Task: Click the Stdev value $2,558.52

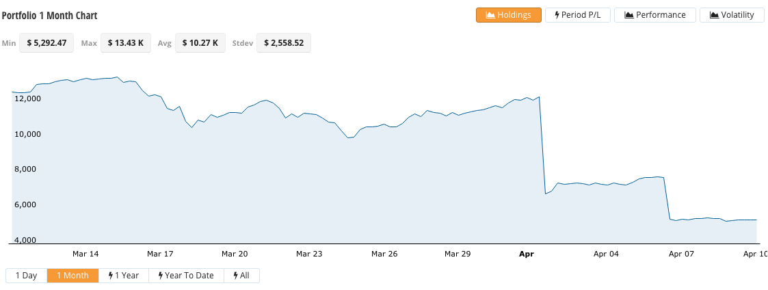Action: click(x=284, y=42)
